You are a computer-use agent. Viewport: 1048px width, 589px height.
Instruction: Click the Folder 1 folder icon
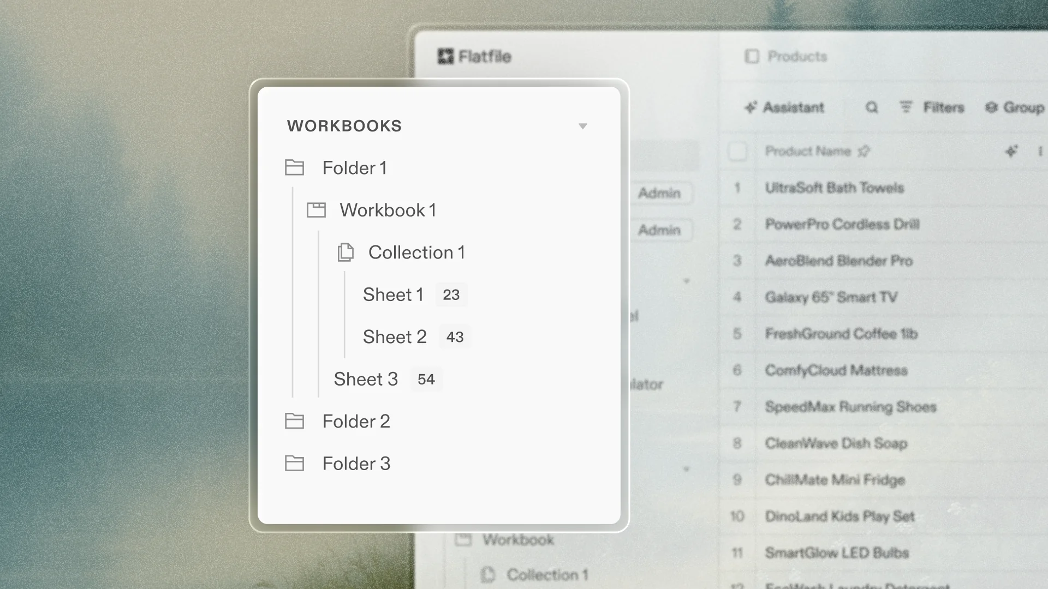(x=295, y=167)
